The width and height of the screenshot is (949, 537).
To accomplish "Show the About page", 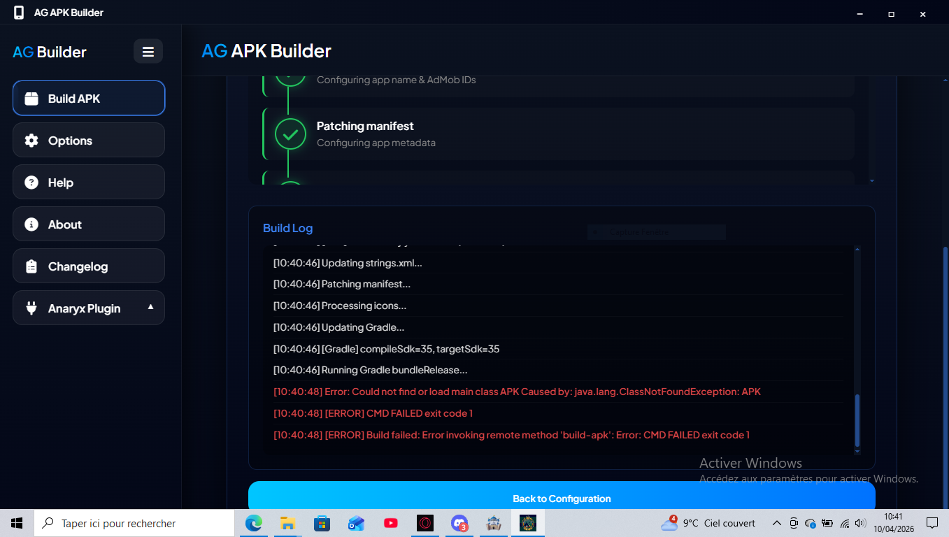I will (89, 224).
